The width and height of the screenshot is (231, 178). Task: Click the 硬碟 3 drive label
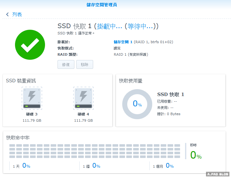click(32, 114)
